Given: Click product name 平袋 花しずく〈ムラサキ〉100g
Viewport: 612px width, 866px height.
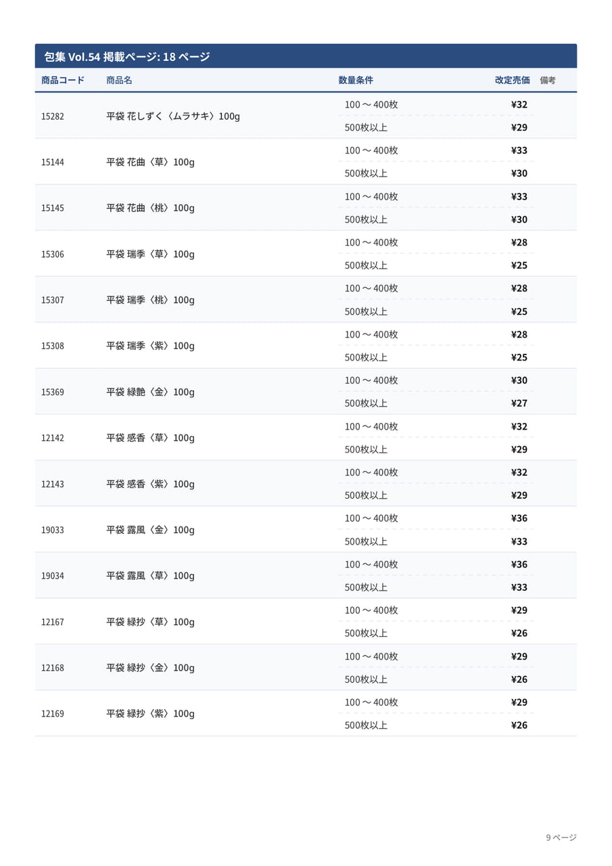Looking at the screenshot, I should [173, 116].
